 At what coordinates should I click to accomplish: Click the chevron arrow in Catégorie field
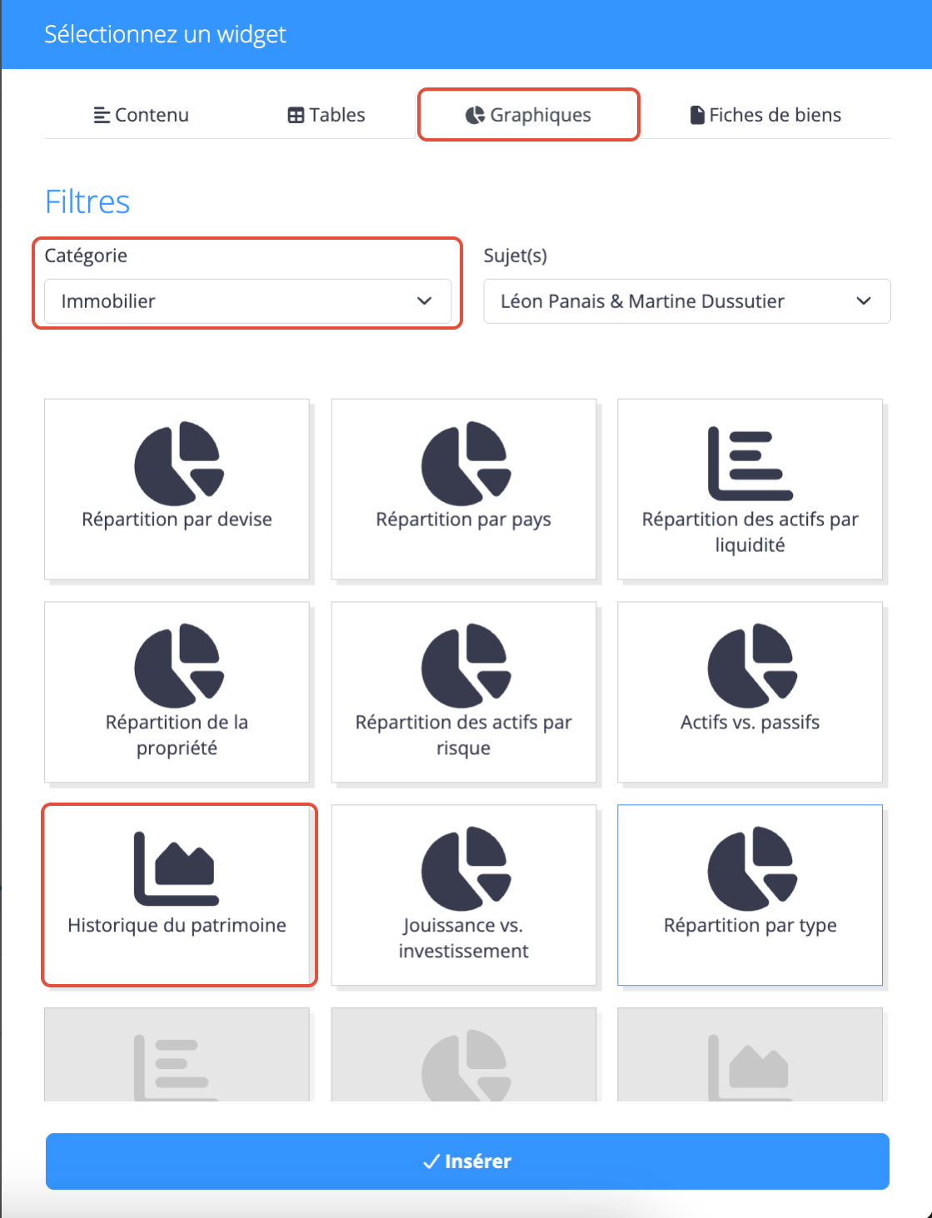tap(425, 301)
